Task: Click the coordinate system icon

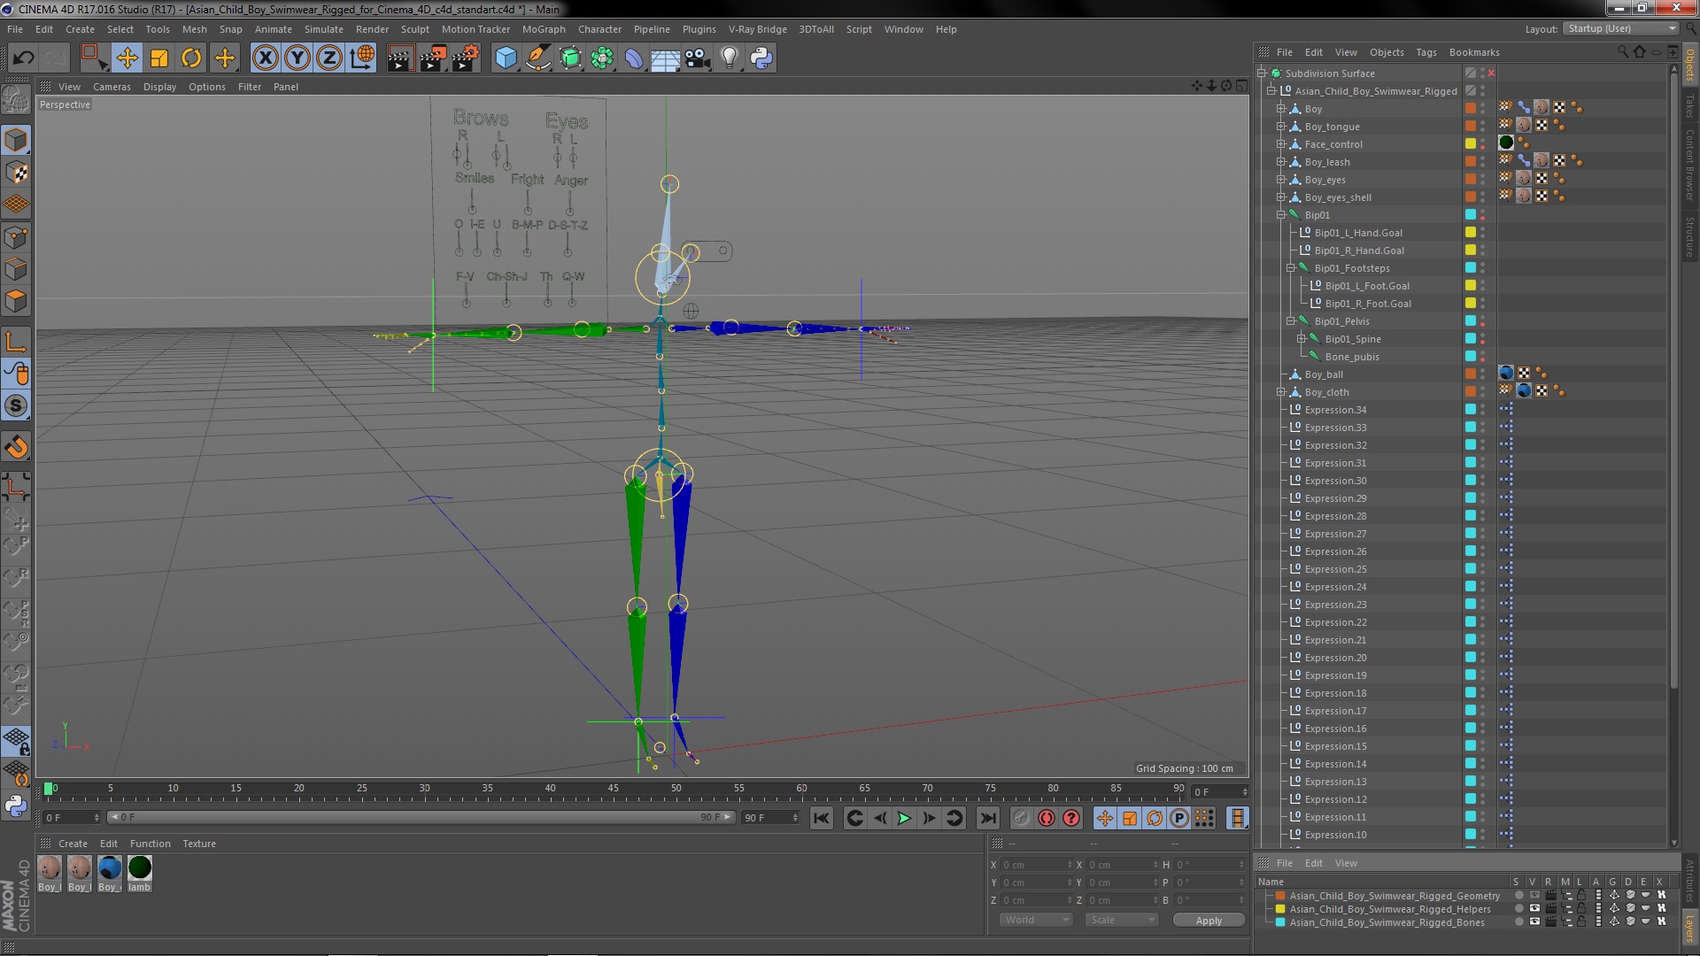Action: 362,58
